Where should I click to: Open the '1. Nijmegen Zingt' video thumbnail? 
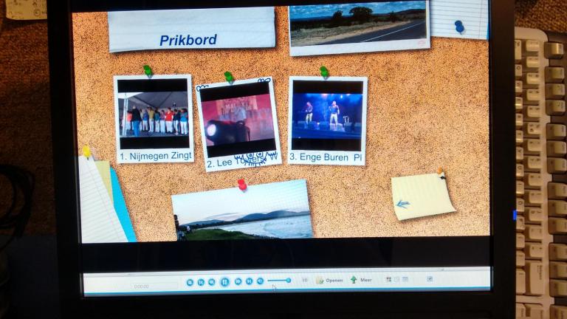[153, 118]
